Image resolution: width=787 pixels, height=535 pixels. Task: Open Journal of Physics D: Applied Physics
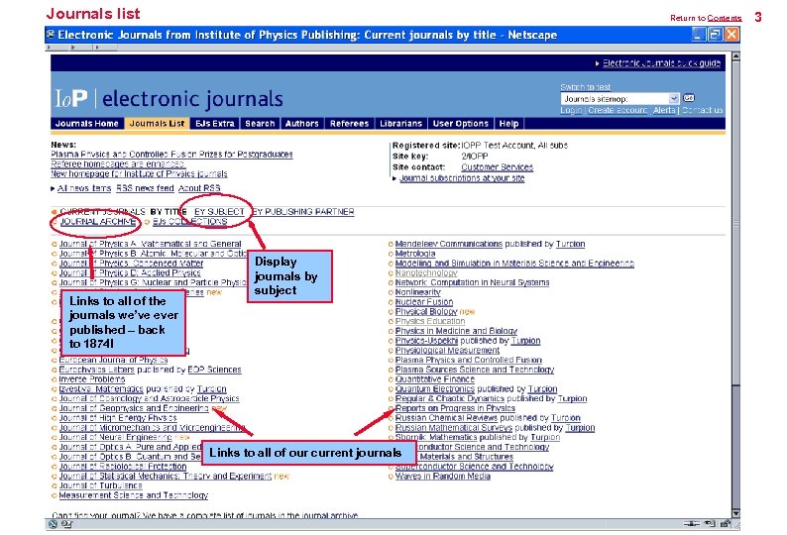coord(130,273)
